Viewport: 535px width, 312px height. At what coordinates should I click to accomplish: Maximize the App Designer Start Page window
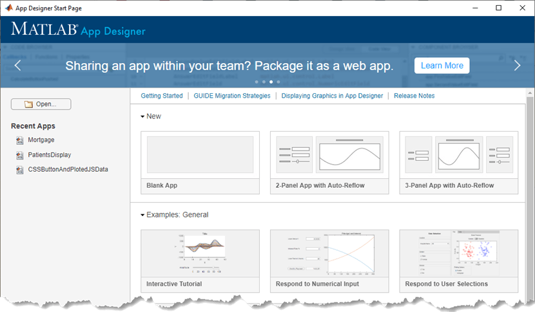(498, 8)
